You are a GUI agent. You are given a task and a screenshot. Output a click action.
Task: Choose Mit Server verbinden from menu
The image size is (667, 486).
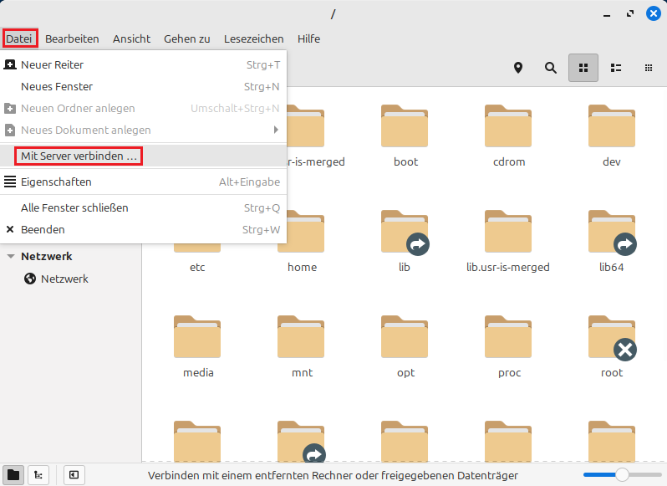pyautogui.click(x=79, y=156)
